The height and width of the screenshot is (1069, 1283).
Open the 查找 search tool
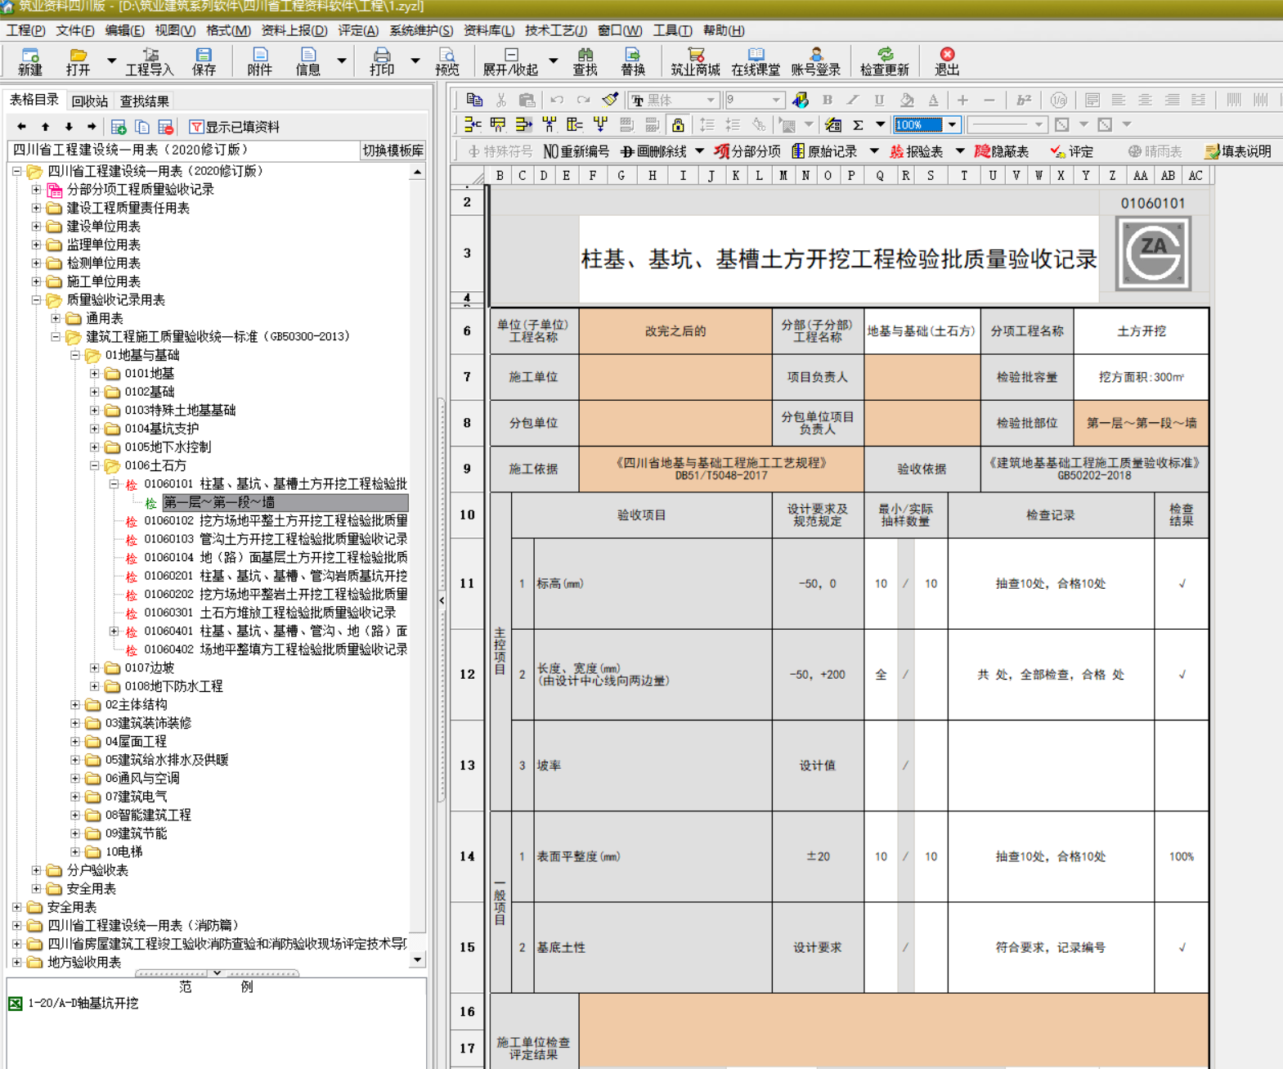pos(585,61)
